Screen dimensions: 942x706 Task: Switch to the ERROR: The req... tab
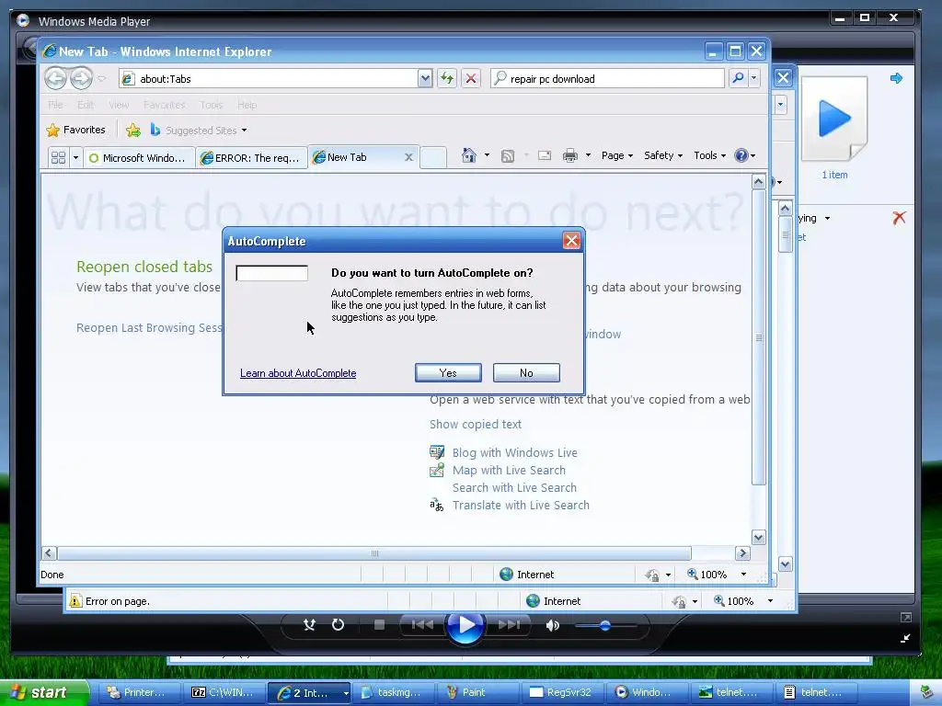pyautogui.click(x=251, y=157)
